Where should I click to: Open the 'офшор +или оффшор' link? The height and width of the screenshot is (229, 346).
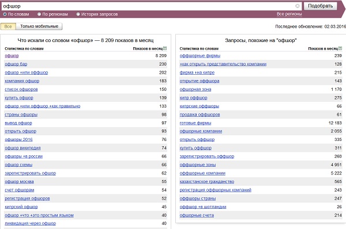(27, 72)
